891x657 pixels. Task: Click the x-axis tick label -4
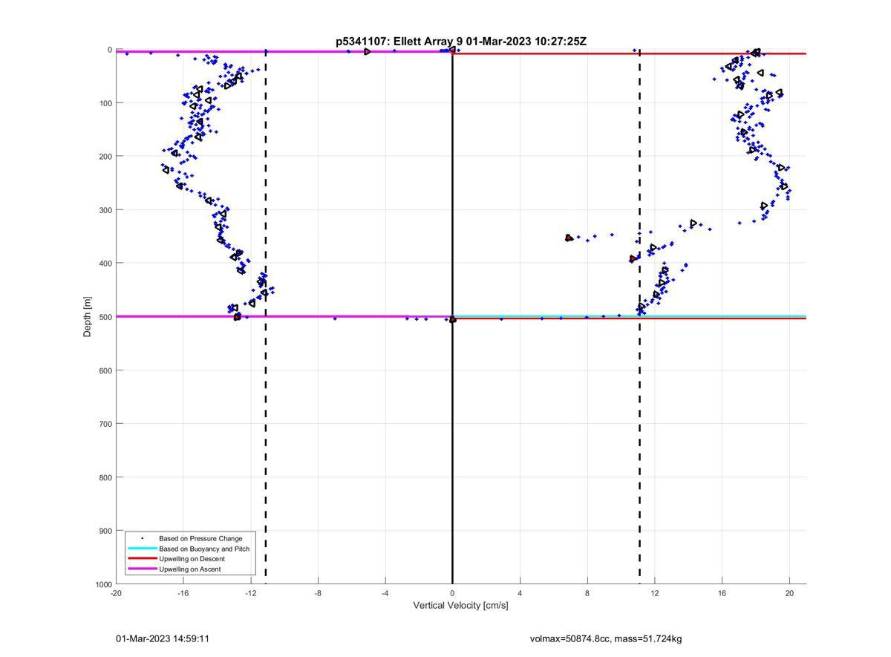[x=385, y=593]
